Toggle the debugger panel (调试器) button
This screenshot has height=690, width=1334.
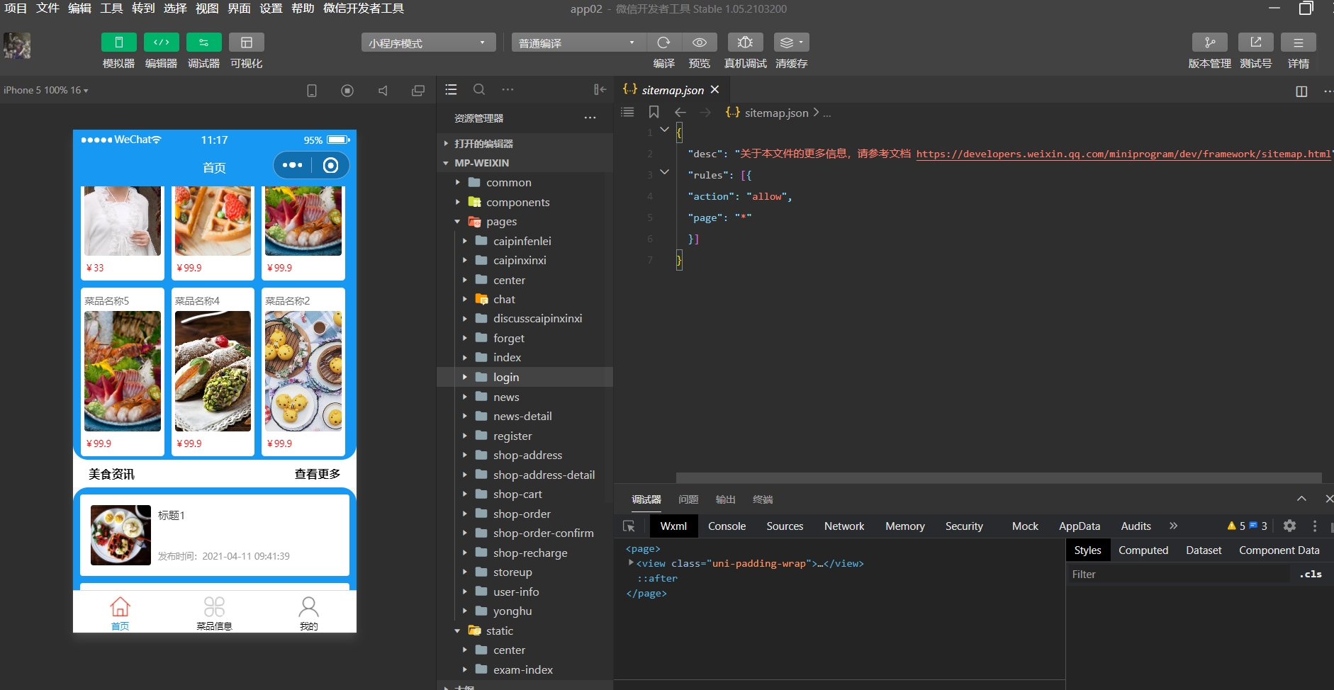click(203, 43)
